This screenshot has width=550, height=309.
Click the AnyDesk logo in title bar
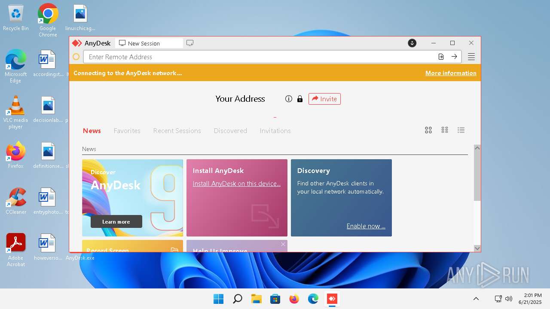(77, 43)
